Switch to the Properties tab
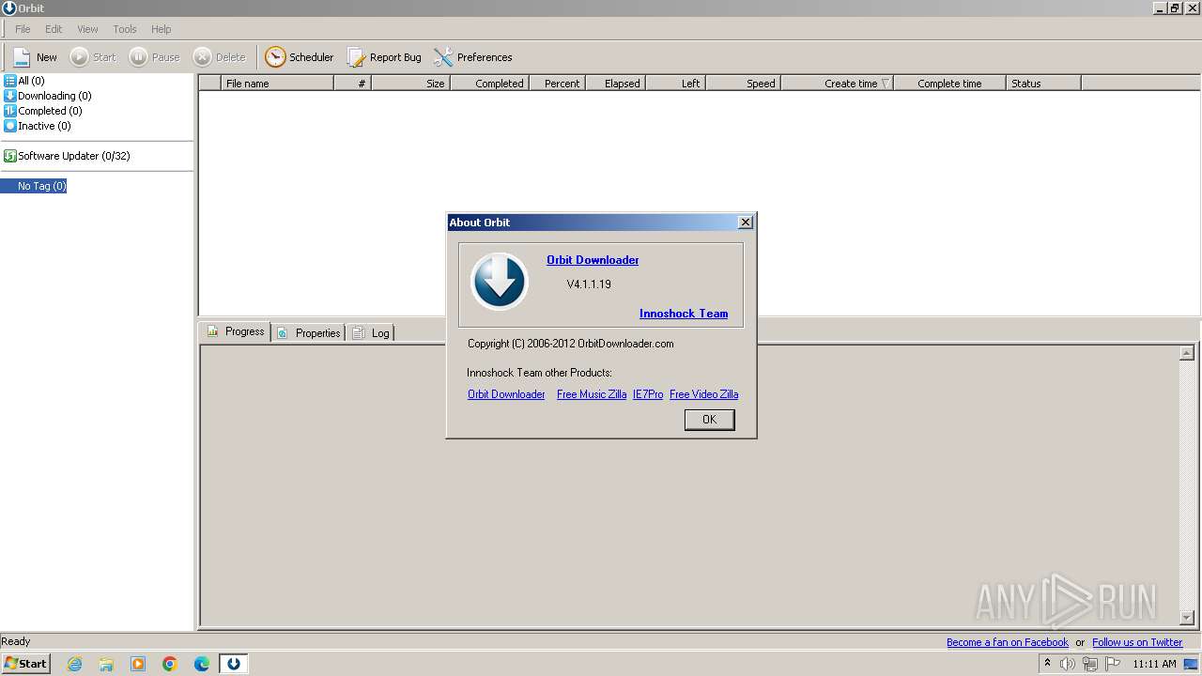 click(309, 332)
